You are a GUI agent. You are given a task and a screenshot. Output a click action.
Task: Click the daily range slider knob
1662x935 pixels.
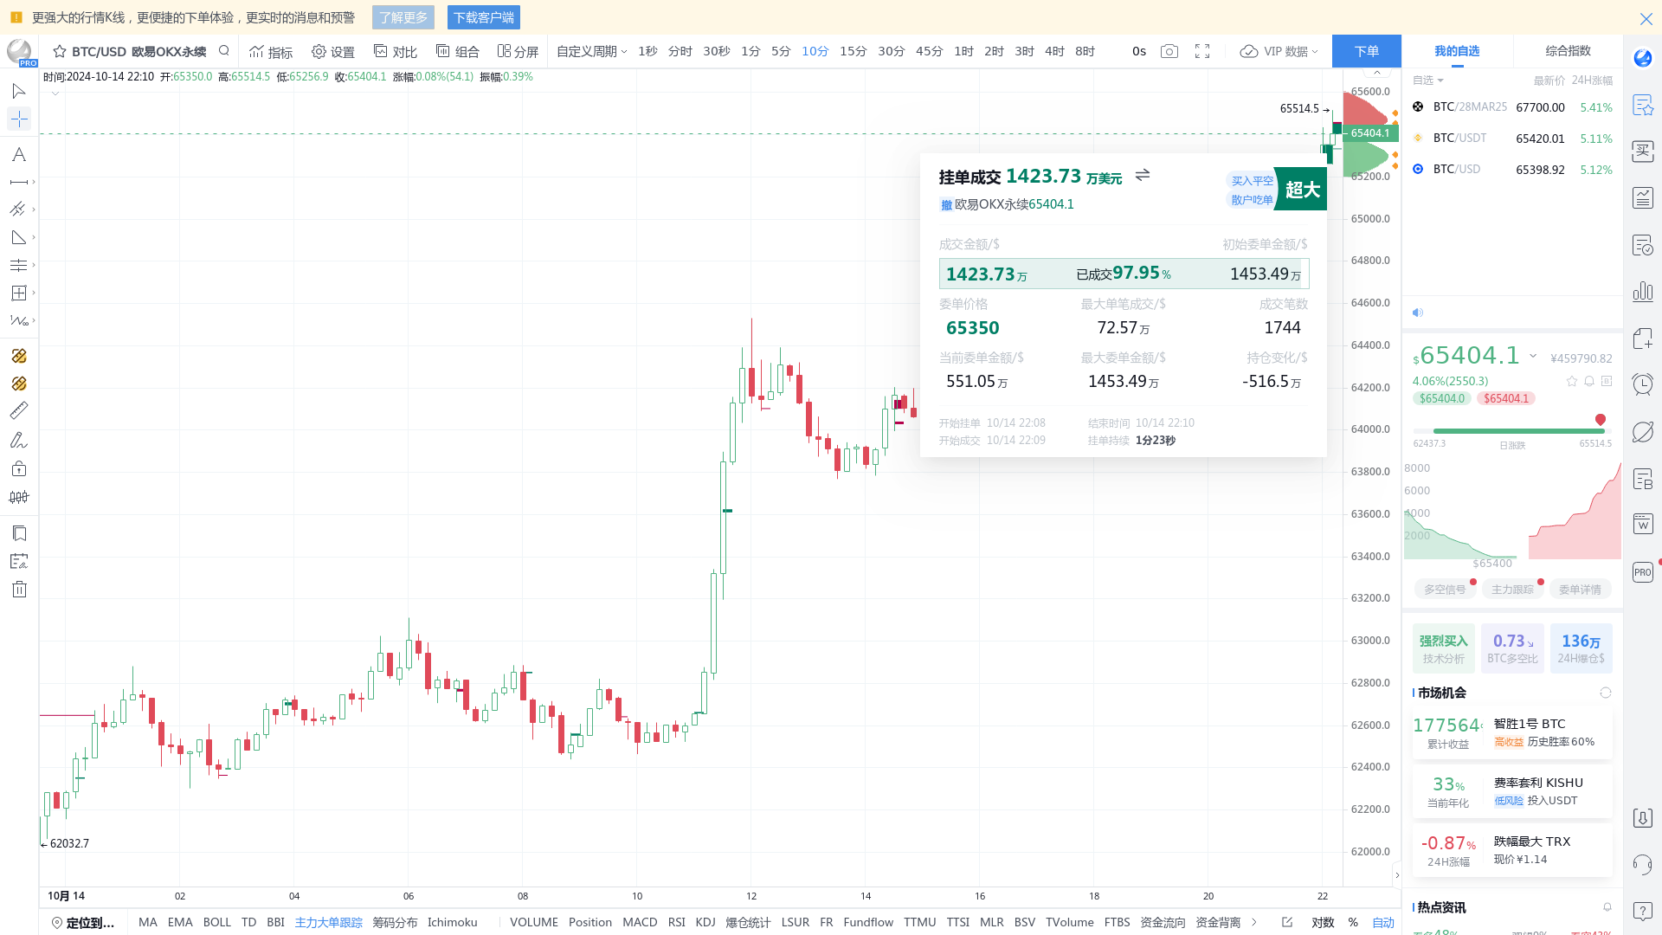pyautogui.click(x=1602, y=419)
